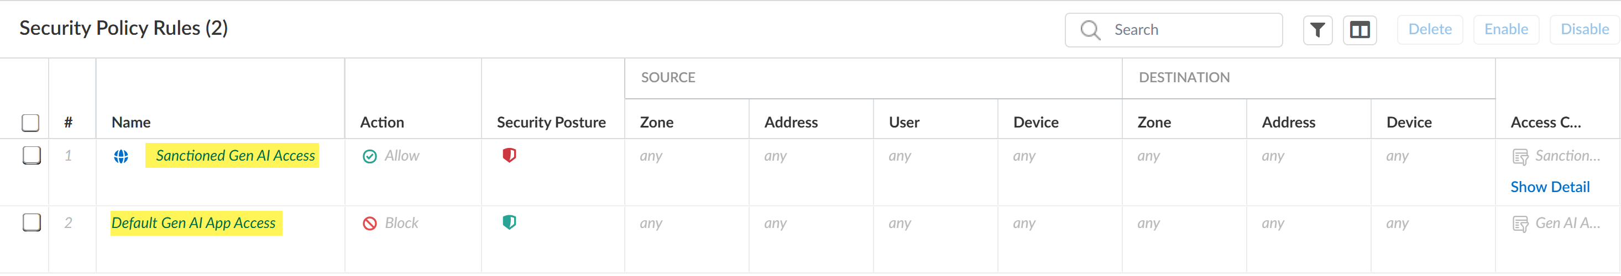Open the Default Gen AI App Access rule
Screen dimensions: 1621x276
click(194, 223)
